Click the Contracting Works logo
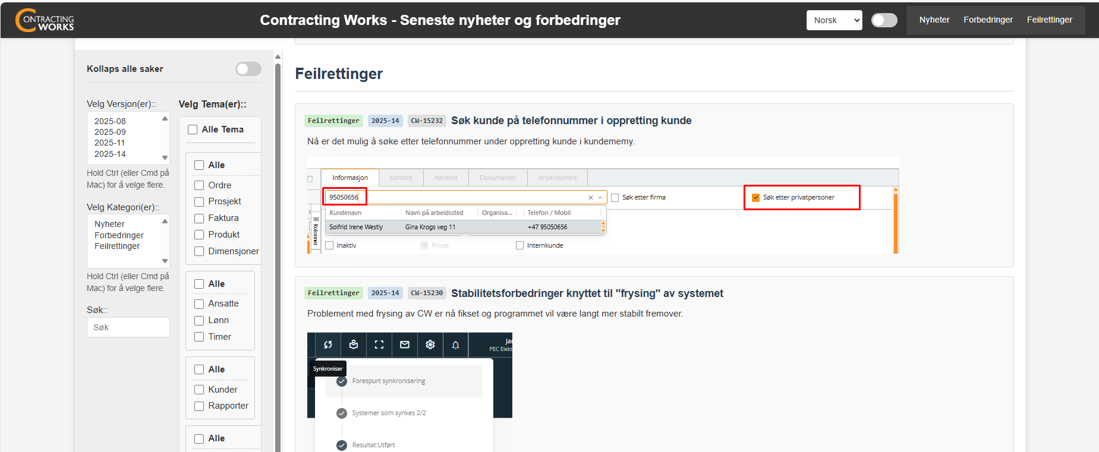The image size is (1099, 452). point(45,20)
